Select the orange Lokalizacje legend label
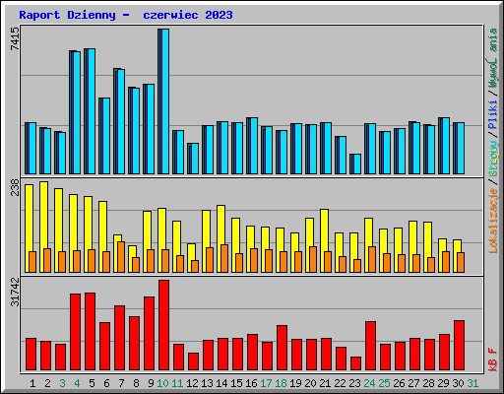The width and height of the screenshot is (504, 394). pyautogui.click(x=493, y=221)
